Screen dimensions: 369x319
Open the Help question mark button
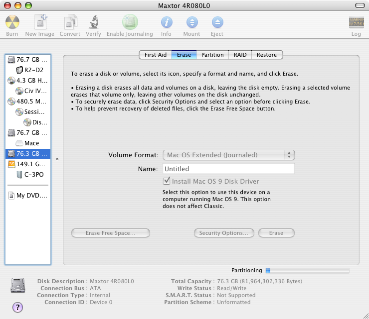(17, 307)
